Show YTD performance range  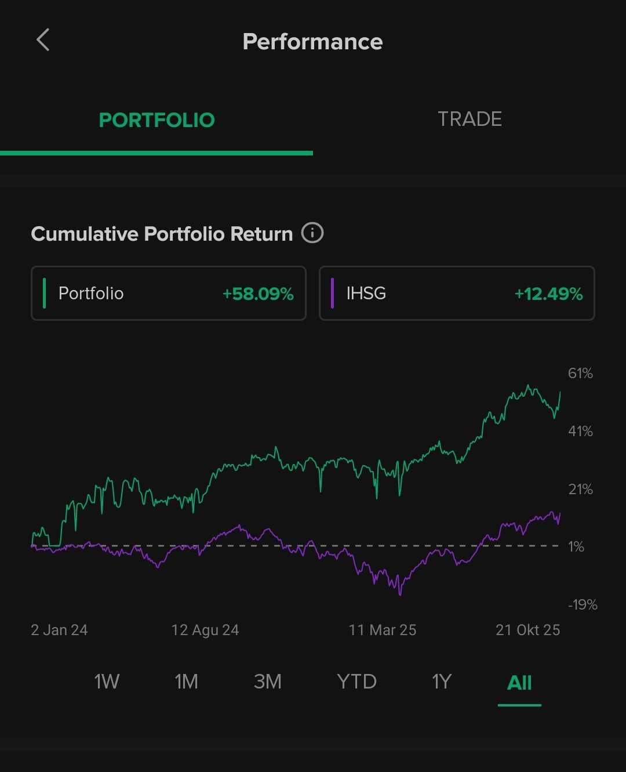coord(356,682)
